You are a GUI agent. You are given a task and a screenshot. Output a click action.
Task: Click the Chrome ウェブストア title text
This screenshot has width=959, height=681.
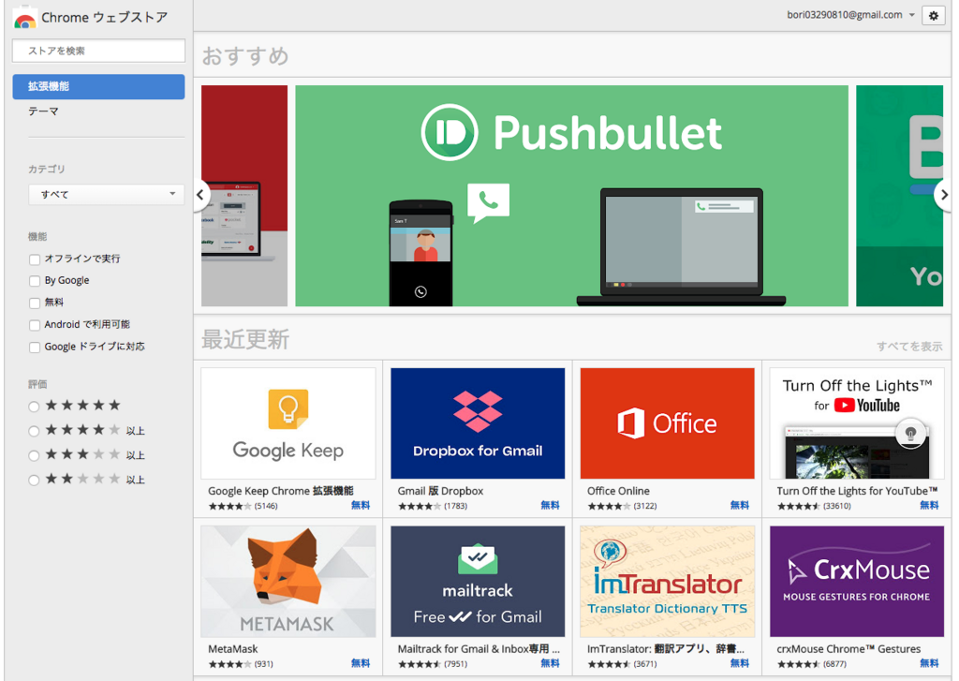tap(105, 18)
